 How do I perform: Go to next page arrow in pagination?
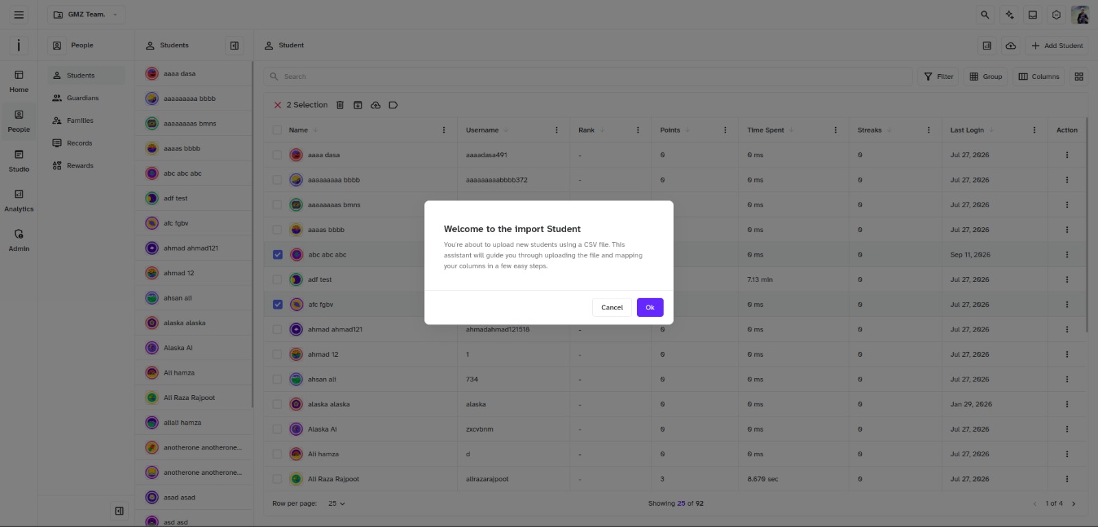point(1074,504)
